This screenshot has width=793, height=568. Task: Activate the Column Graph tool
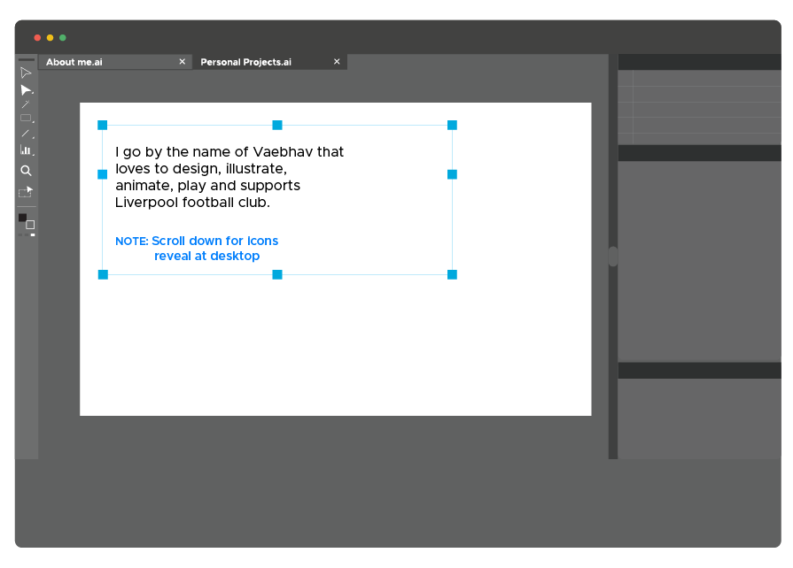(26, 150)
